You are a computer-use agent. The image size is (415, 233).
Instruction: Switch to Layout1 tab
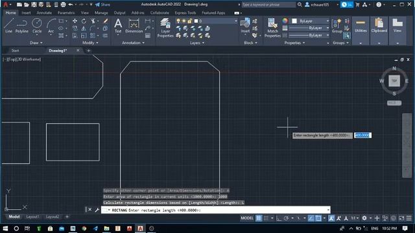click(x=32, y=217)
